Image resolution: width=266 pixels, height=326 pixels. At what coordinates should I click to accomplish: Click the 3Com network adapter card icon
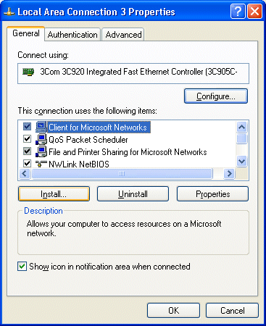28,72
